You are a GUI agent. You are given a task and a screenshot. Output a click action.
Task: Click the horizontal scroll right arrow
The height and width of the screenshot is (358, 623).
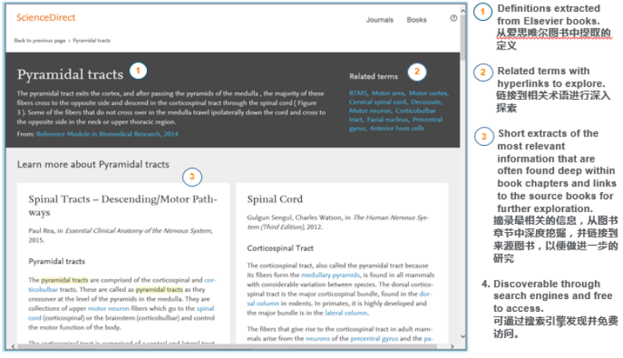(452, 347)
